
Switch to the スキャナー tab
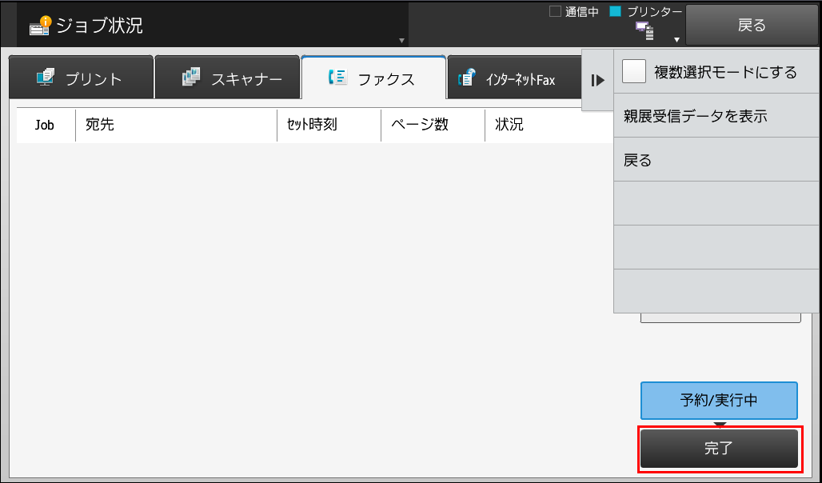click(227, 77)
